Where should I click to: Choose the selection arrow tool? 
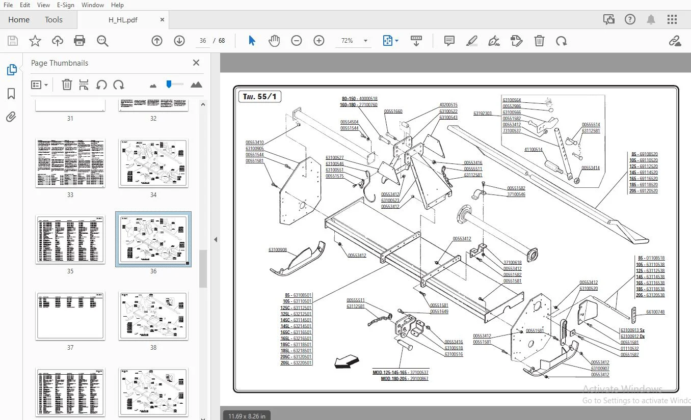(x=252, y=41)
